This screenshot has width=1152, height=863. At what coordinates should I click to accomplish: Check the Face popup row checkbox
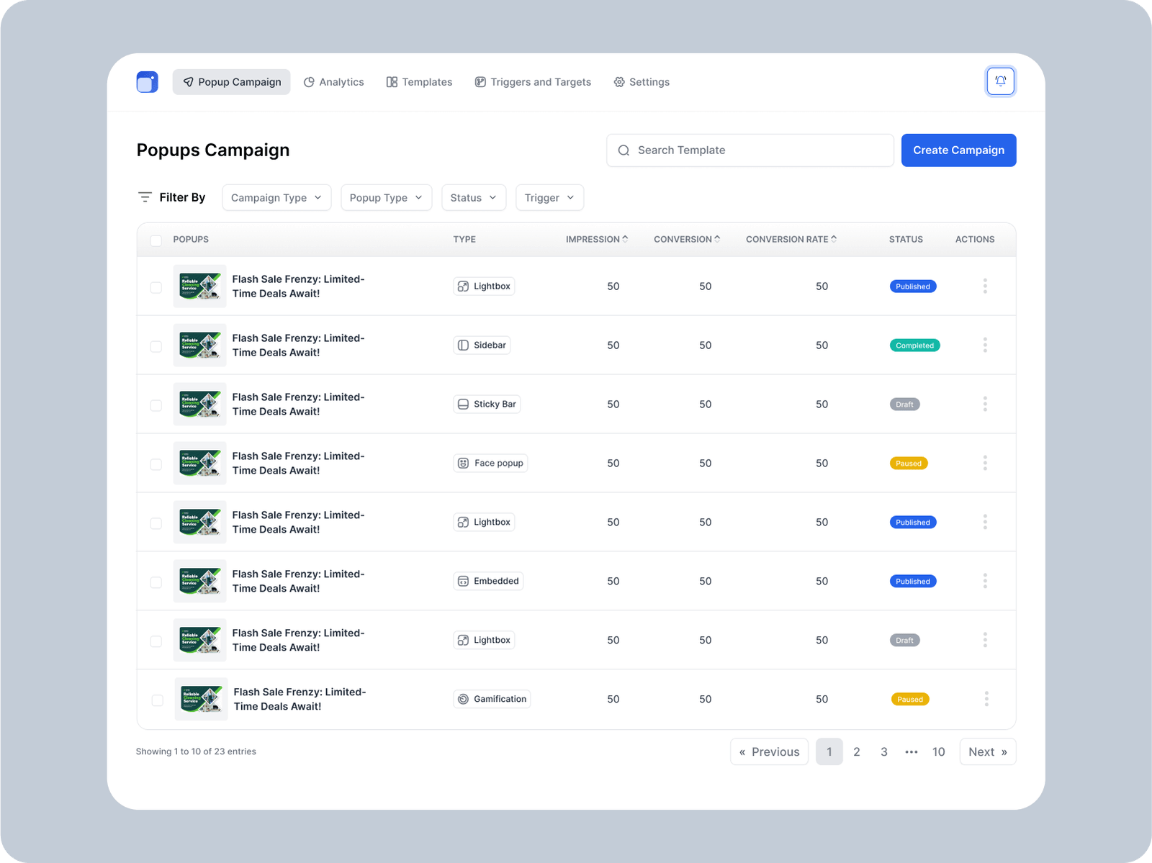point(156,464)
